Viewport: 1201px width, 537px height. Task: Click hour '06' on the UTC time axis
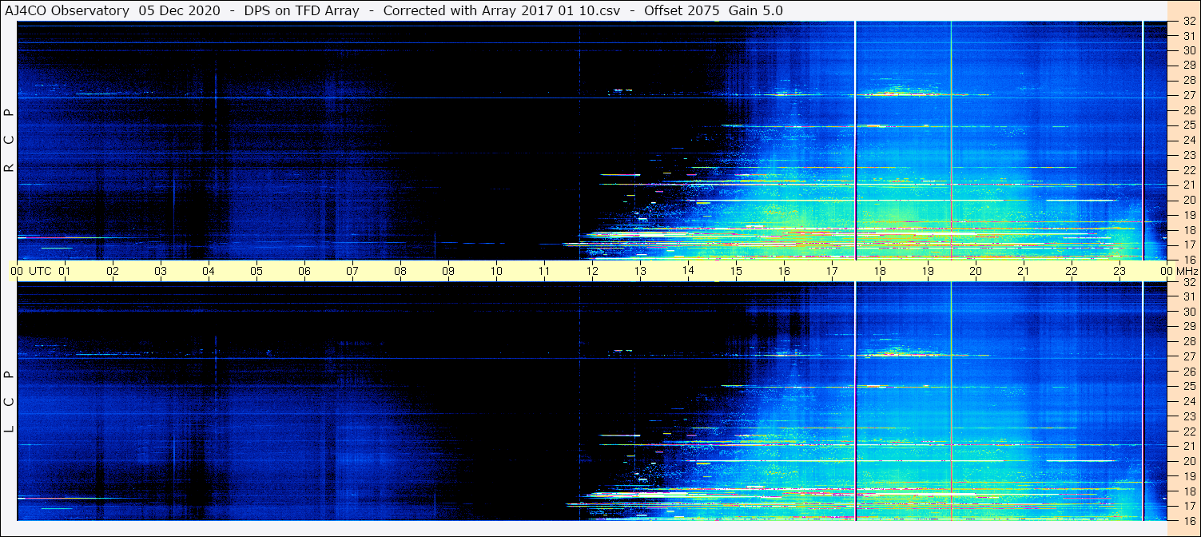click(x=304, y=271)
